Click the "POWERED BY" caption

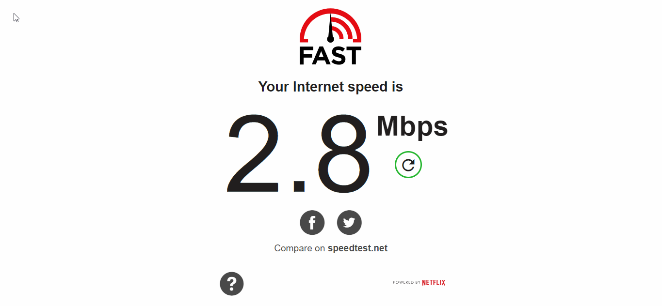(406, 282)
